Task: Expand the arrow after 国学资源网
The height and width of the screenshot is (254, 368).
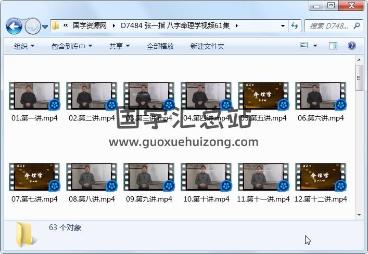Action: coord(114,25)
